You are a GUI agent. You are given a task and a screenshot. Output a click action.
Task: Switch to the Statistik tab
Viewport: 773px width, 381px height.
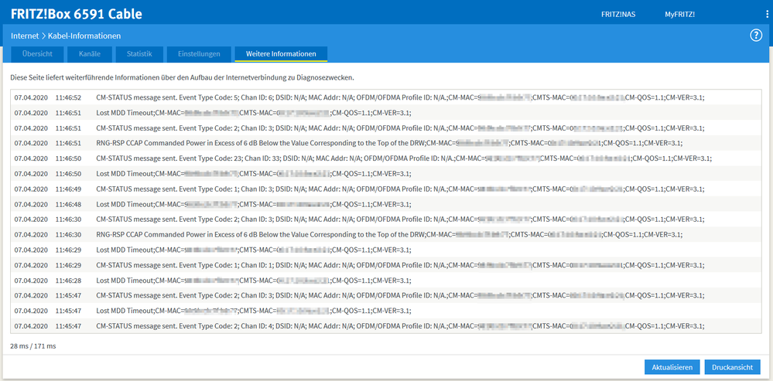click(139, 54)
